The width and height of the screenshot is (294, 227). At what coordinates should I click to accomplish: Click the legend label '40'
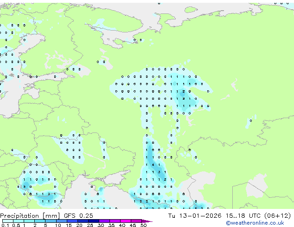[122, 225]
